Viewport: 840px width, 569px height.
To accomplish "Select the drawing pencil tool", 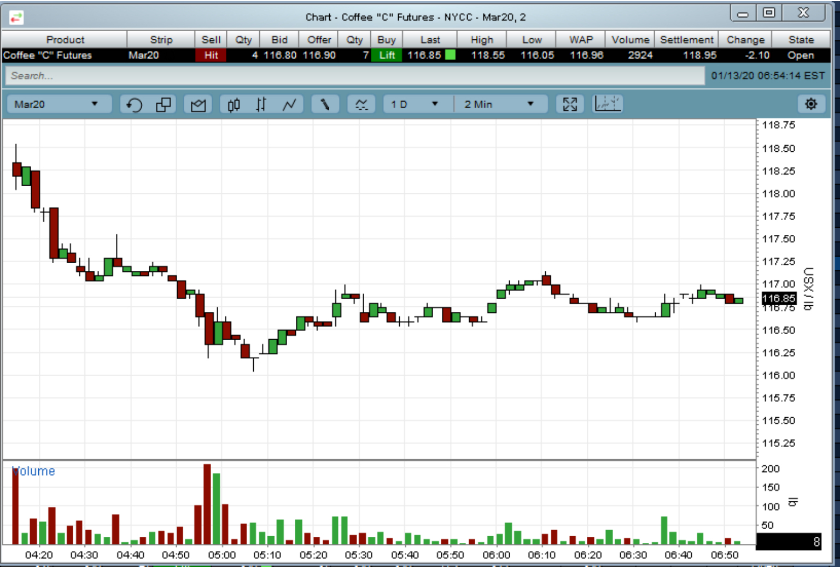I will [x=325, y=104].
